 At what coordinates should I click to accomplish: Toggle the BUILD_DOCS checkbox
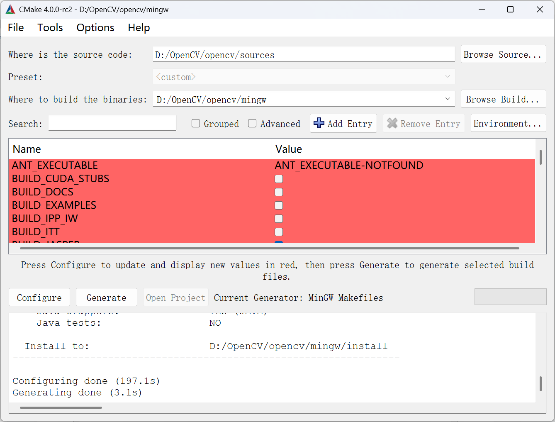pyautogui.click(x=279, y=192)
